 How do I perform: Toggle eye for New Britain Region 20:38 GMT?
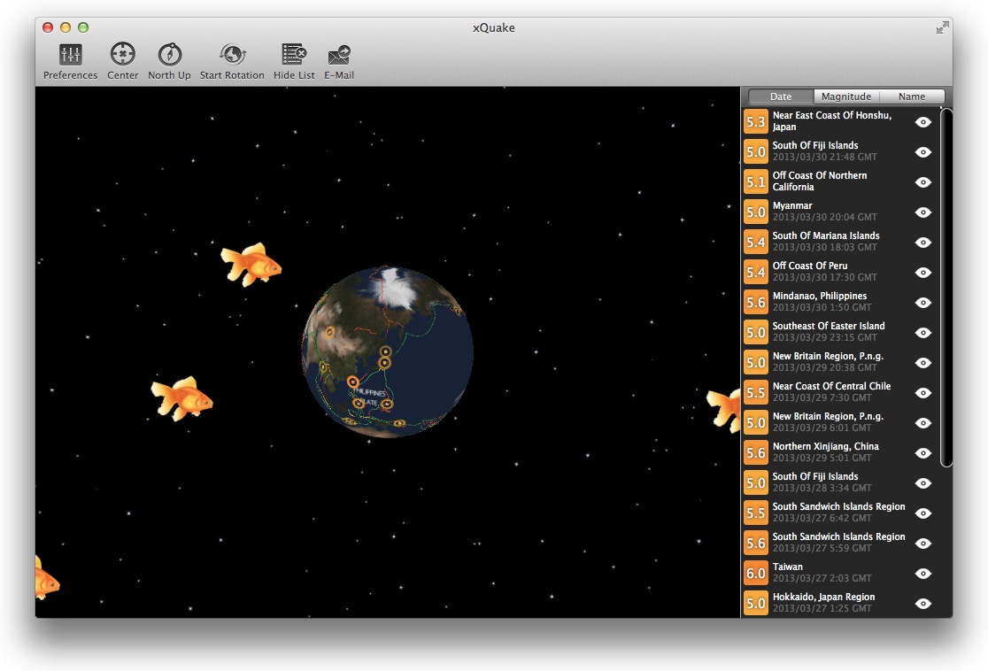923,363
